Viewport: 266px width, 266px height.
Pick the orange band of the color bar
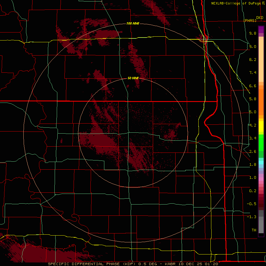pyautogui.click(x=261, y=102)
